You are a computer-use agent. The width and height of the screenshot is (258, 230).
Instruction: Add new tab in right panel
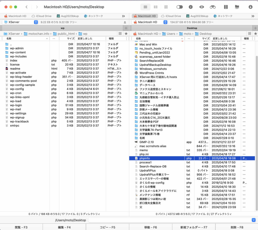[x=255, y=28]
